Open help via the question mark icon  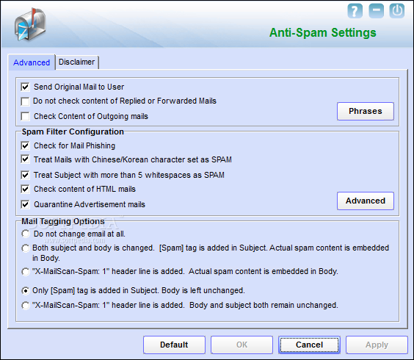pyautogui.click(x=355, y=11)
